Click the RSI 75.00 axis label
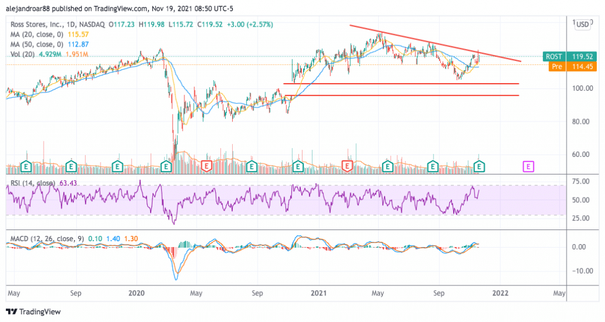Screen dimensions: 605x322 pyautogui.click(x=582, y=182)
